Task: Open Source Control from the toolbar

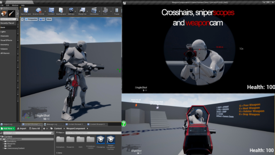Action: 38,10
